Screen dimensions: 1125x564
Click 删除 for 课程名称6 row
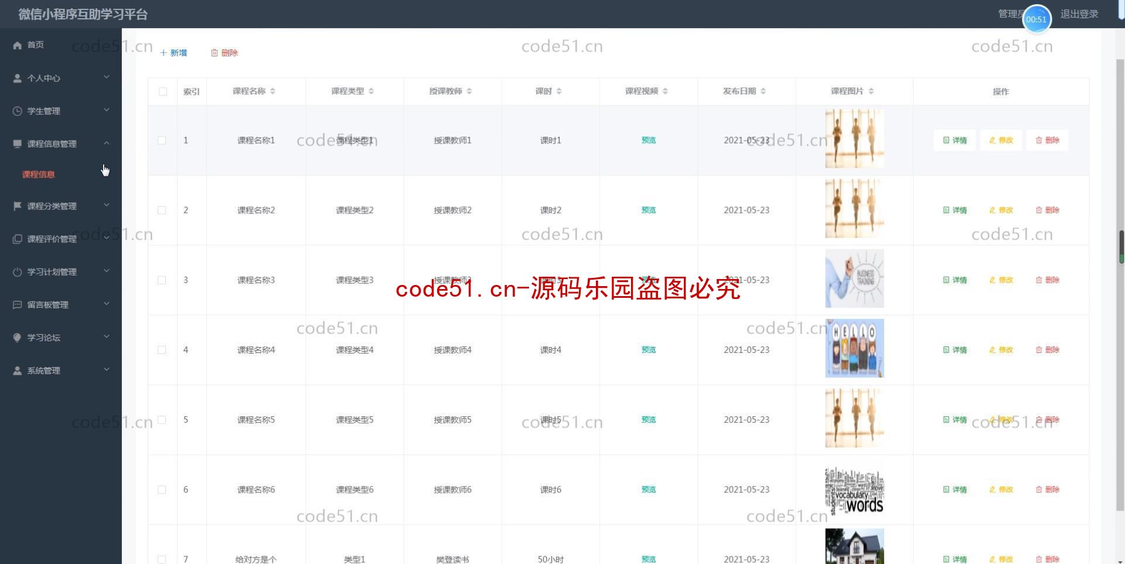1047,490
